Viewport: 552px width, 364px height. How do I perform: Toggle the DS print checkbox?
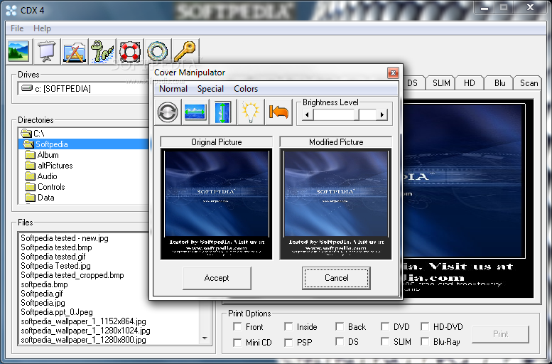tap(340, 341)
